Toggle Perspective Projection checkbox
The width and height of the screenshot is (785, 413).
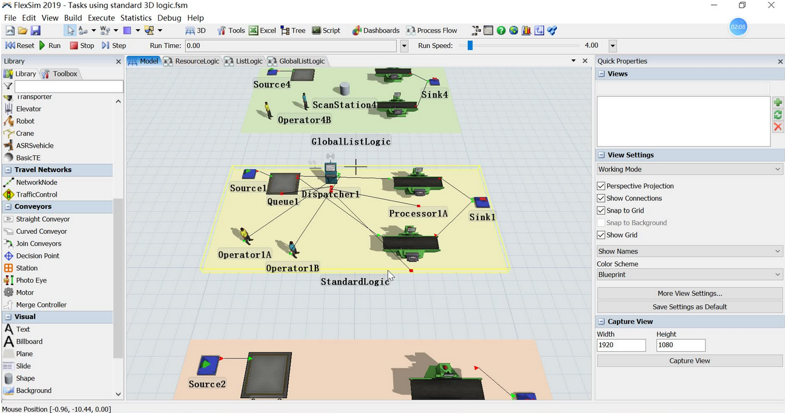click(601, 186)
